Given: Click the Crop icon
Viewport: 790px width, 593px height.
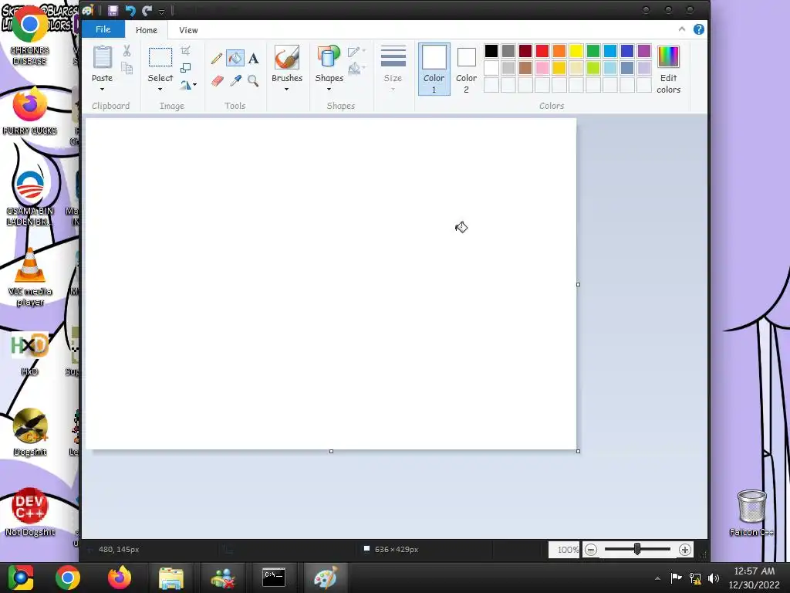Looking at the screenshot, I should coord(185,50).
